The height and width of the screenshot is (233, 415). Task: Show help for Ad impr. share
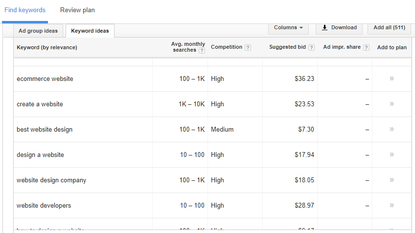[366, 47]
